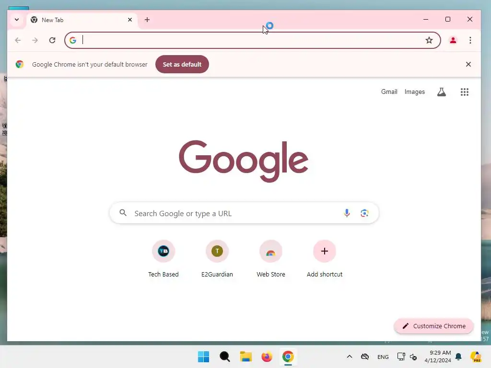The image size is (491, 368).
Task: Open the Chrome profile avatar menu
Action: (x=453, y=40)
